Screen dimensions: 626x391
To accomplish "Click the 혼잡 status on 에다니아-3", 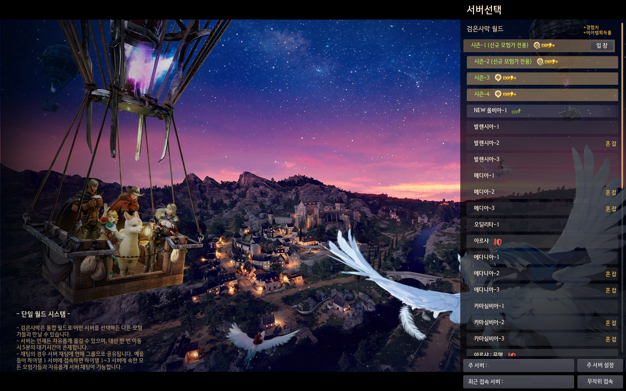I will [611, 291].
